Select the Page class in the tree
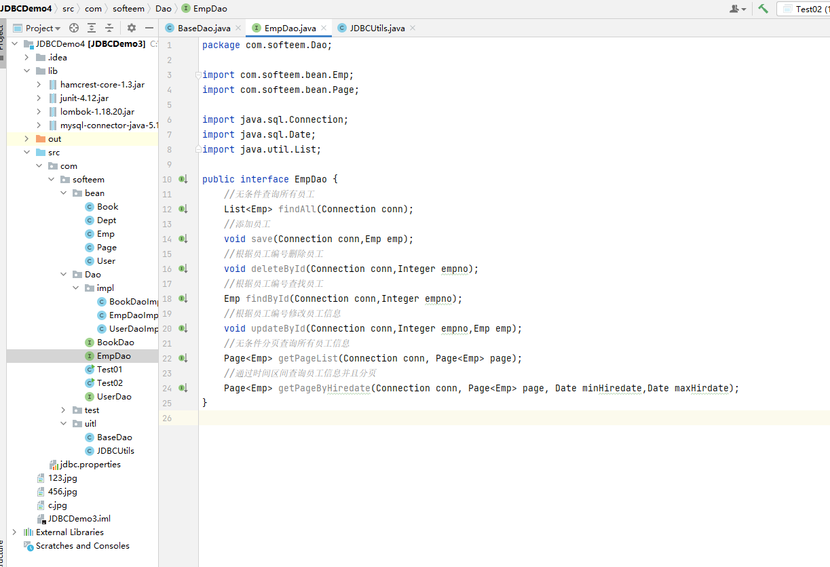Screen dimensions: 830x567 107,247
